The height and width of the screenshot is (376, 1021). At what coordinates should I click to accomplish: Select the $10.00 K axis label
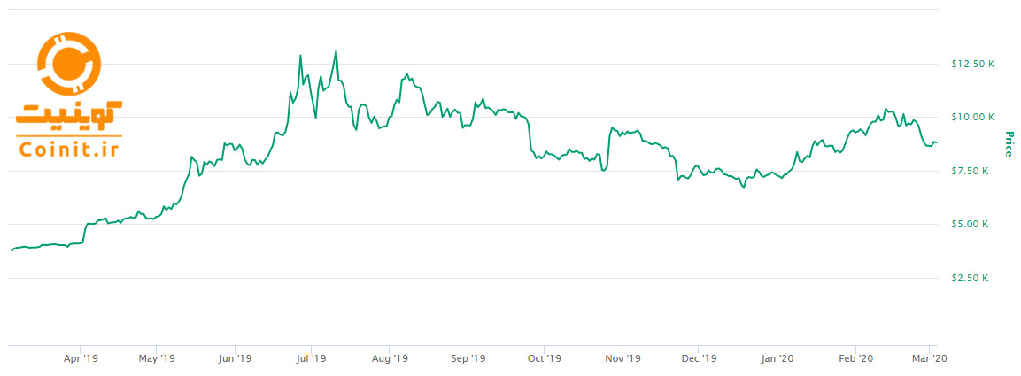point(971,117)
